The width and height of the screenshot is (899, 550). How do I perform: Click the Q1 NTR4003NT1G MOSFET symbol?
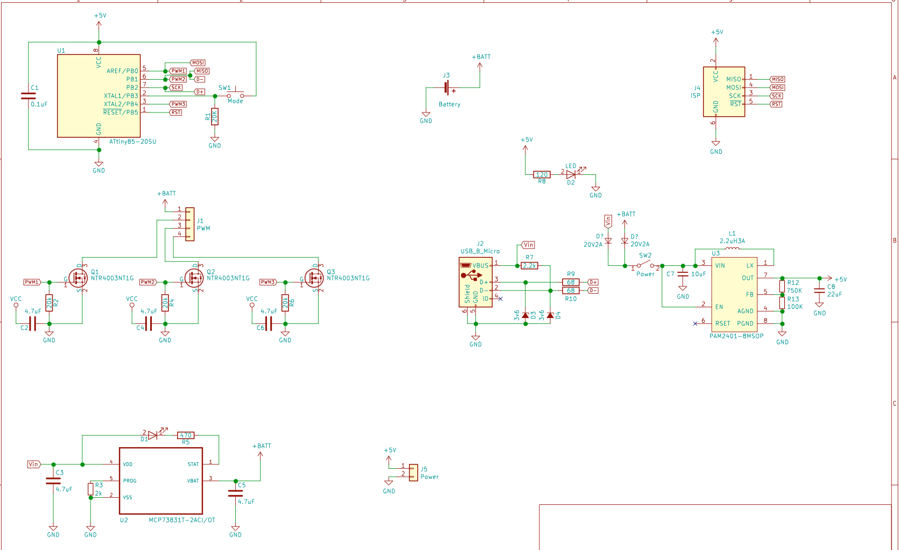tap(78, 278)
